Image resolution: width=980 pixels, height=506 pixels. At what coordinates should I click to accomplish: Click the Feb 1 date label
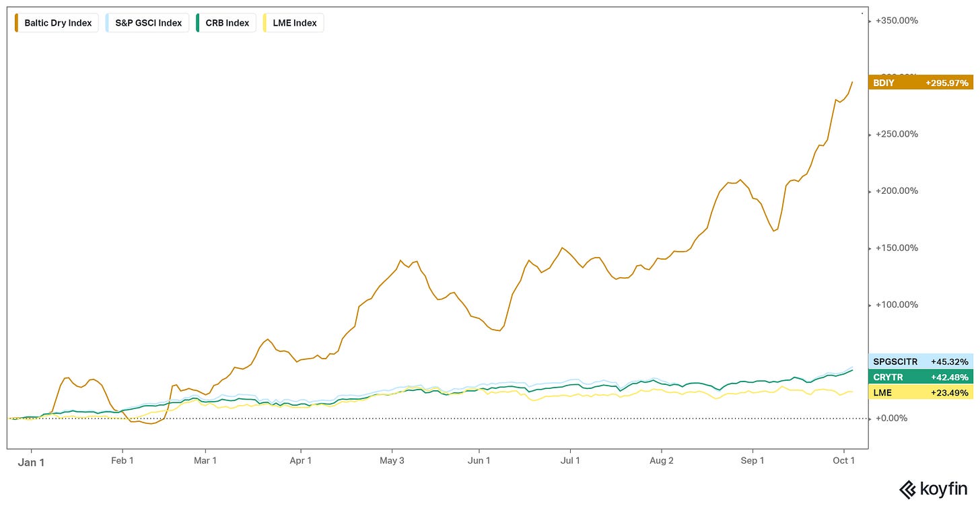point(123,461)
